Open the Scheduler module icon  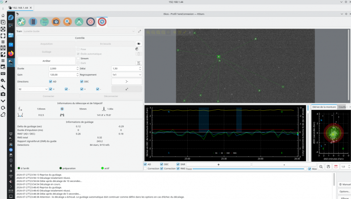pos(33,22)
